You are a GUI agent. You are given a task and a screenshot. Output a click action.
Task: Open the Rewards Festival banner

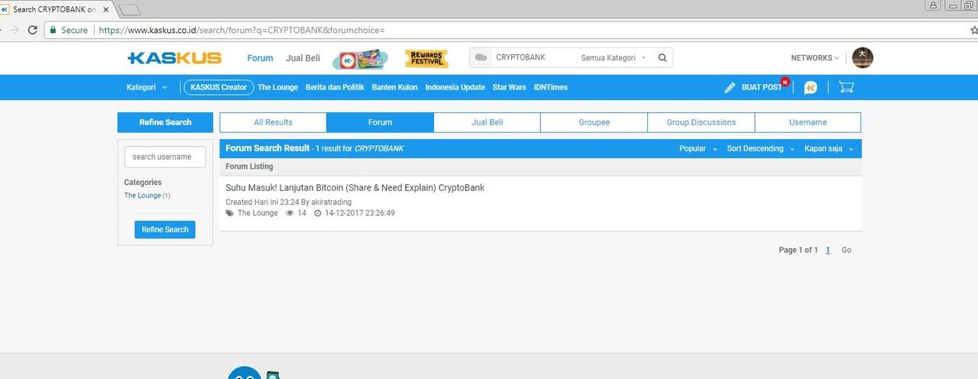tap(426, 59)
